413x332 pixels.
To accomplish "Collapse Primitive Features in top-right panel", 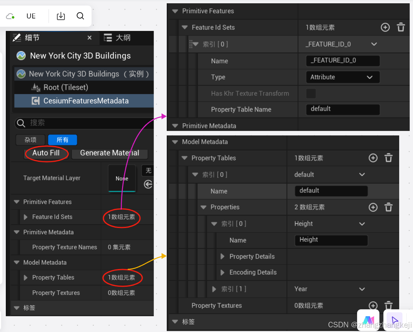I will (x=175, y=11).
